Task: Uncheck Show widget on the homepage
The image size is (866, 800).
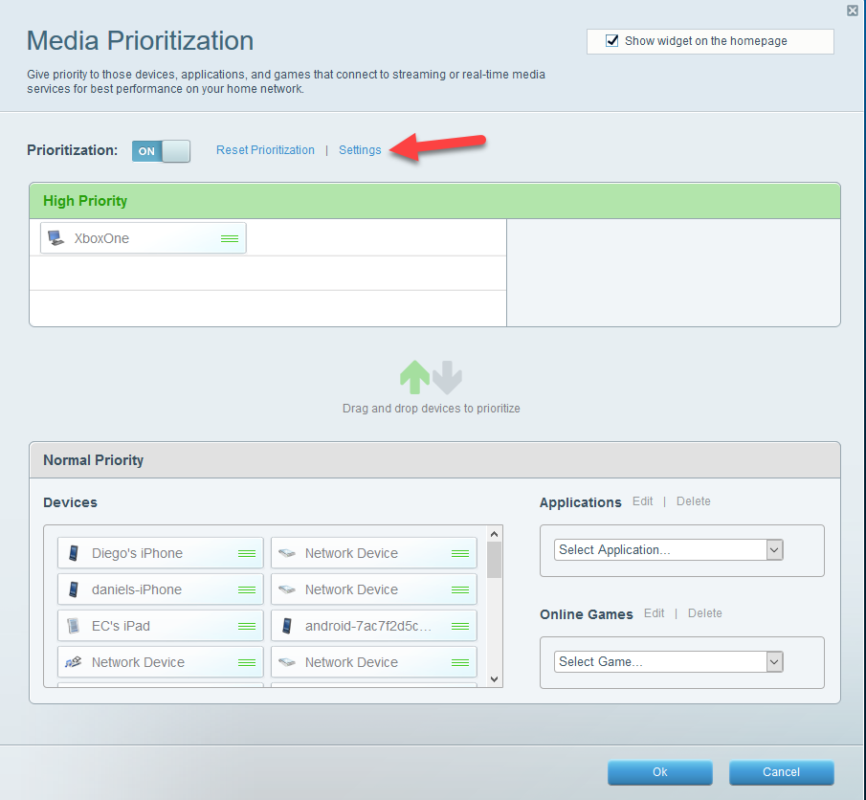Action: (611, 40)
